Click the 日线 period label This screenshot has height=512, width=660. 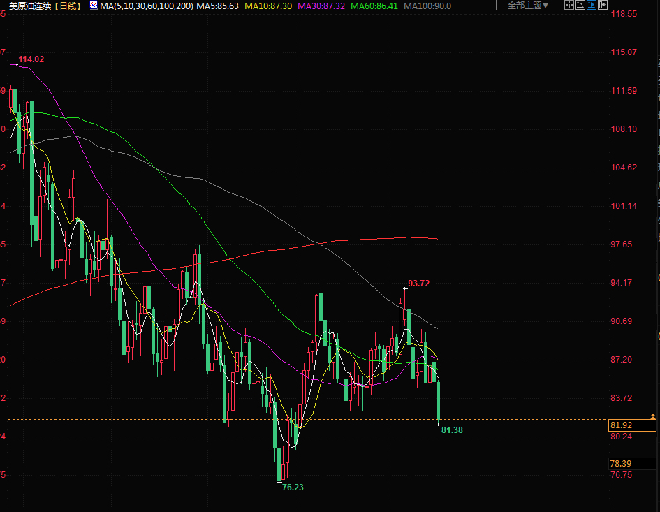(69, 6)
